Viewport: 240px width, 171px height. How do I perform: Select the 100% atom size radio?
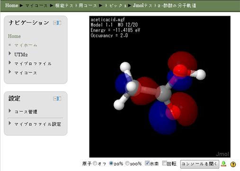(x=127, y=163)
